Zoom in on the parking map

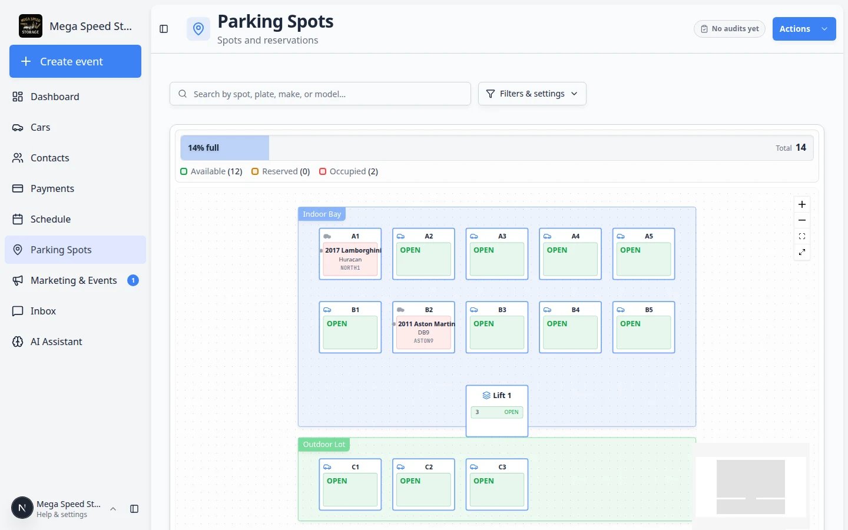802,204
